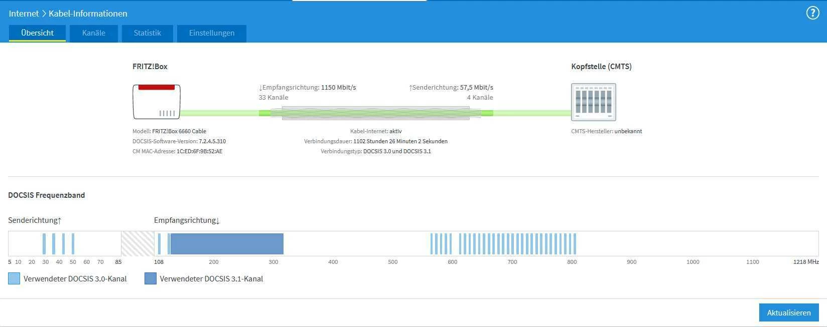Click the wide DOCSIS 3.1 channel block
The image size is (827, 327).
coord(227,244)
